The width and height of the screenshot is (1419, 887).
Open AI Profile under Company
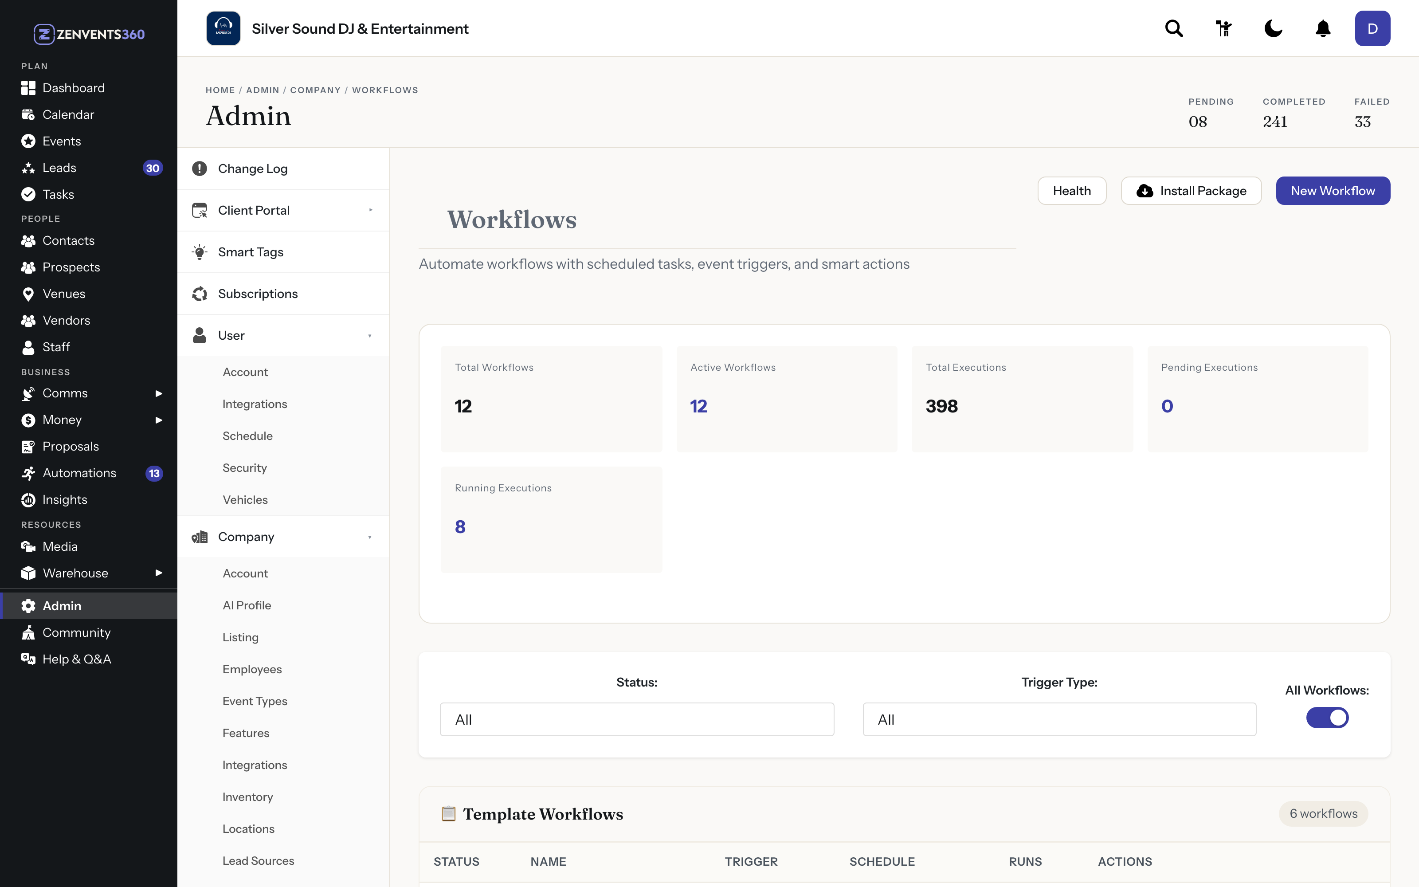coord(247,605)
